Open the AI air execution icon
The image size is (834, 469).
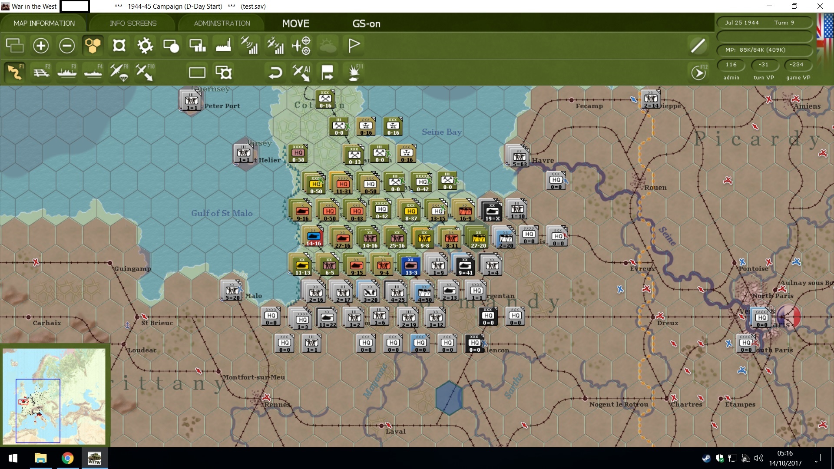click(301, 72)
